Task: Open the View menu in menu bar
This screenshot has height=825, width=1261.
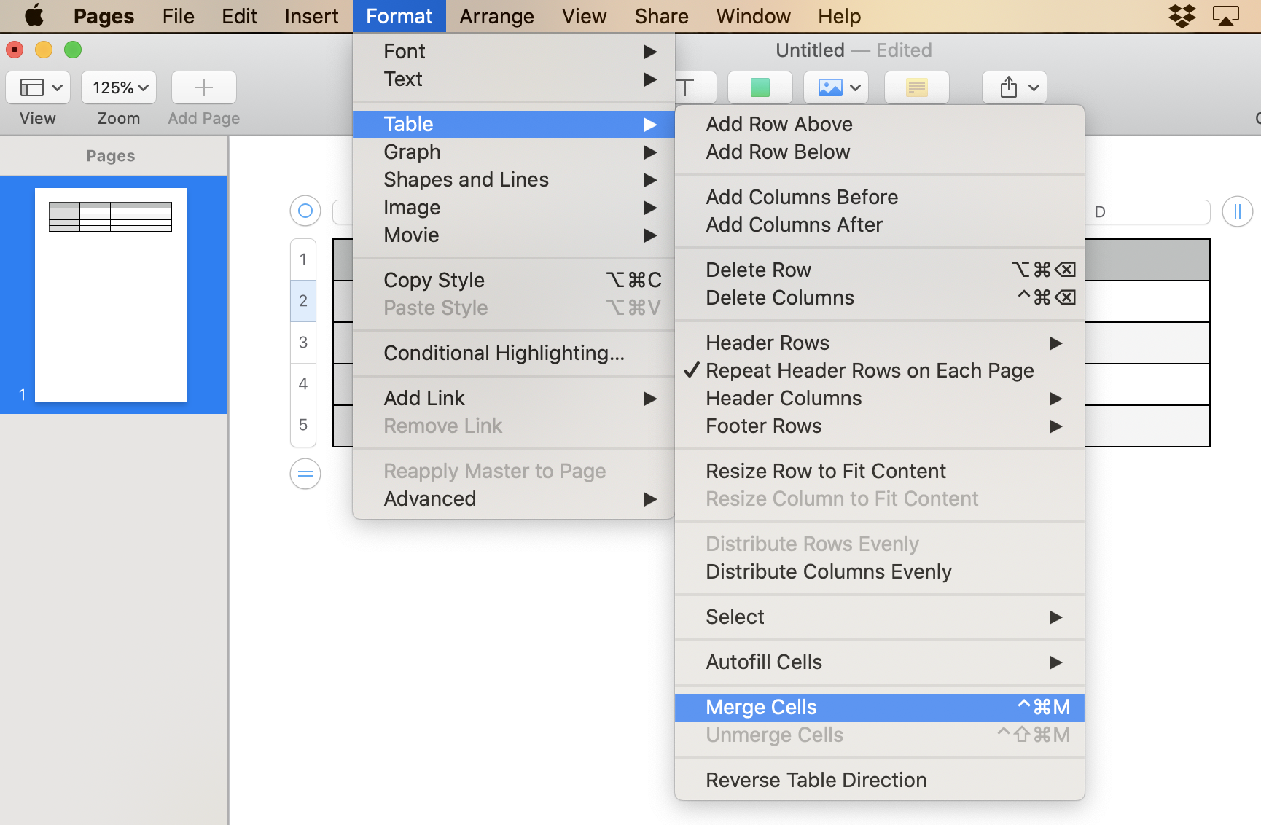Action: pyautogui.click(x=584, y=16)
